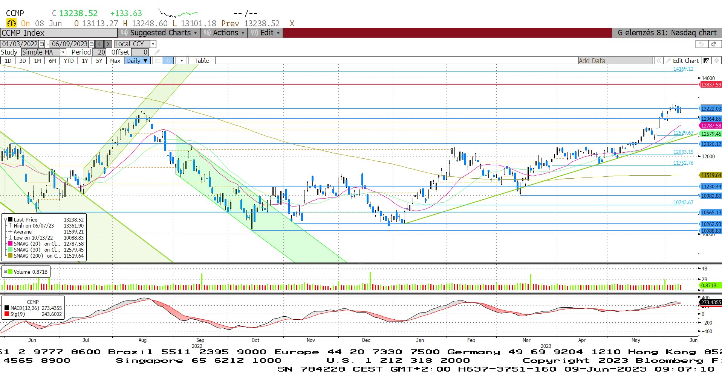
Task: Click the SMAVG (200) olive color swatch
Action: pyautogui.click(x=10, y=256)
